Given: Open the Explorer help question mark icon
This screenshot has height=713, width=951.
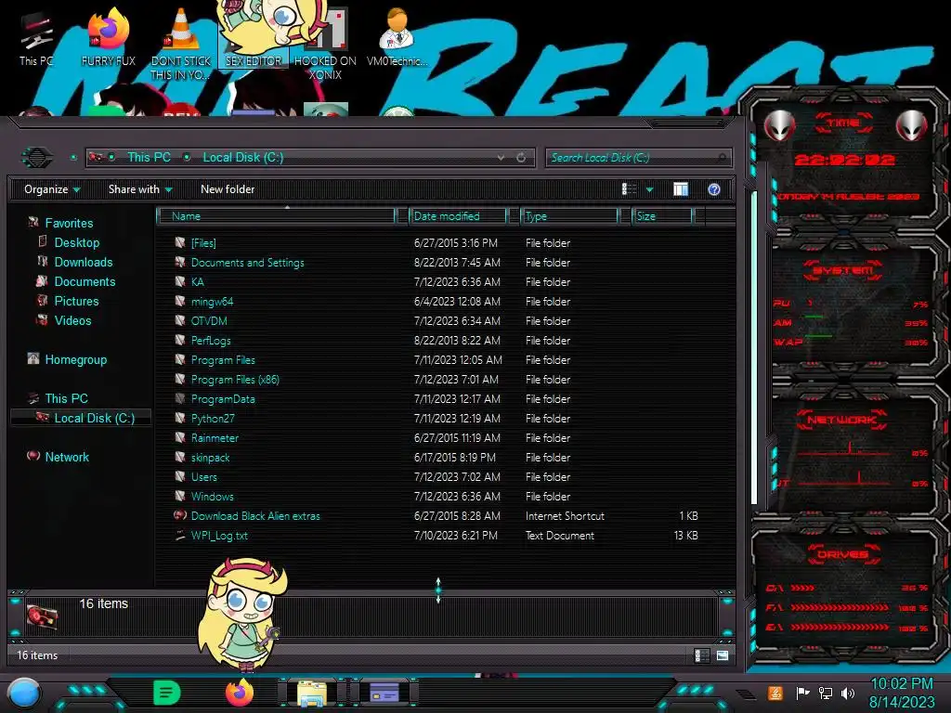Looking at the screenshot, I should pos(714,189).
